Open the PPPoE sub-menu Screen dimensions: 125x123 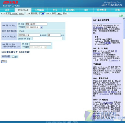pyautogui.click(x=14, y=13)
